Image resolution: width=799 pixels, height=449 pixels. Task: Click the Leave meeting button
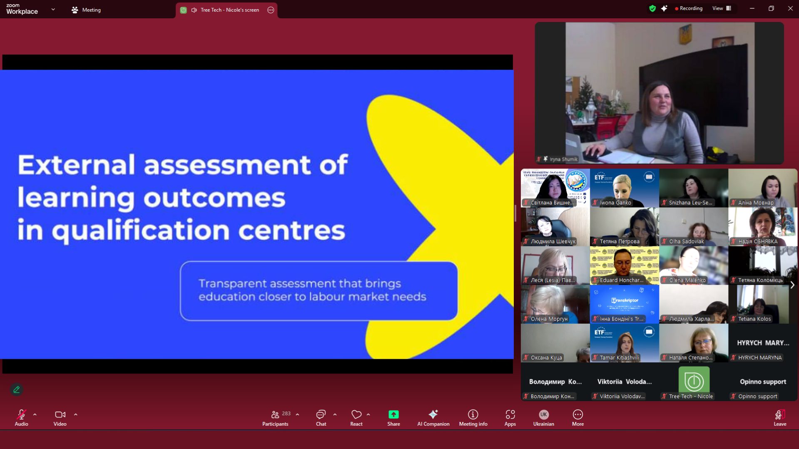[780, 417]
